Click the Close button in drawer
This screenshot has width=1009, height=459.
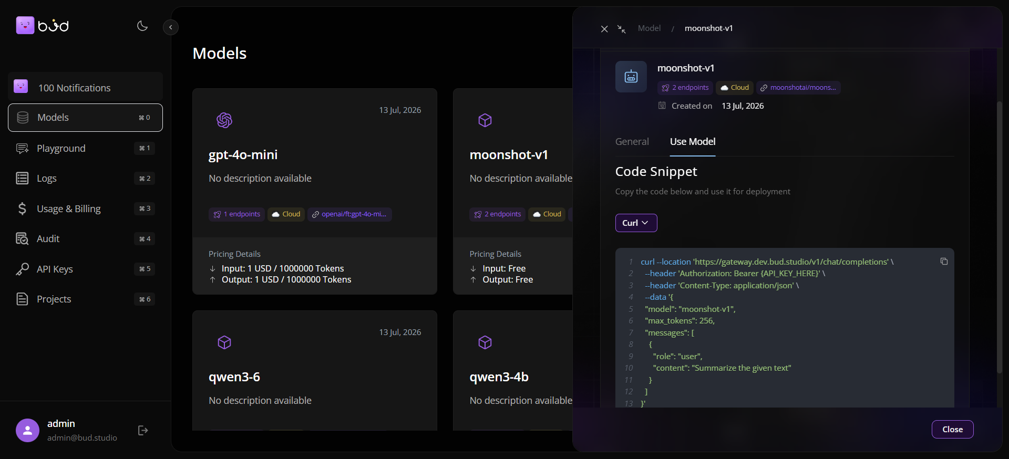pos(952,430)
